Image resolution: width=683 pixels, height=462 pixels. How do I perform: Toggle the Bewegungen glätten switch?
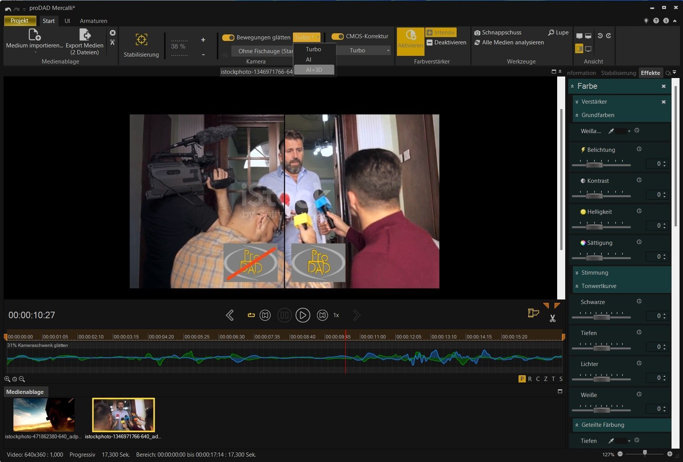228,37
